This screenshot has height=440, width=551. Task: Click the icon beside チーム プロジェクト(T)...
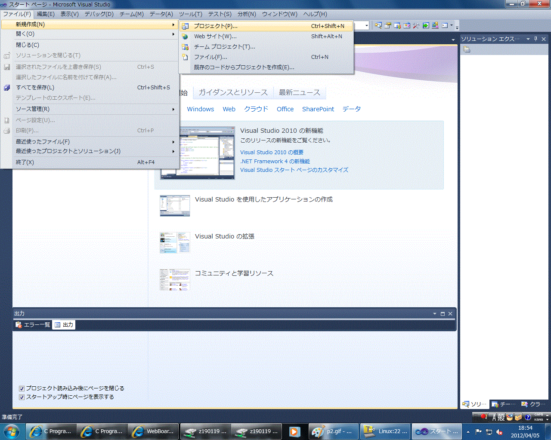pyautogui.click(x=185, y=47)
